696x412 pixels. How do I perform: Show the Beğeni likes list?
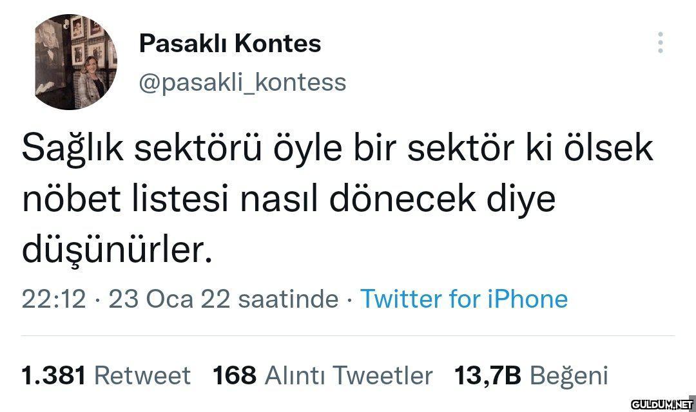(x=569, y=375)
